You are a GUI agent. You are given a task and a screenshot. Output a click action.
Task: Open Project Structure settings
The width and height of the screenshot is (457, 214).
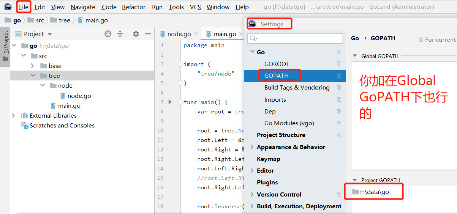coord(281,135)
